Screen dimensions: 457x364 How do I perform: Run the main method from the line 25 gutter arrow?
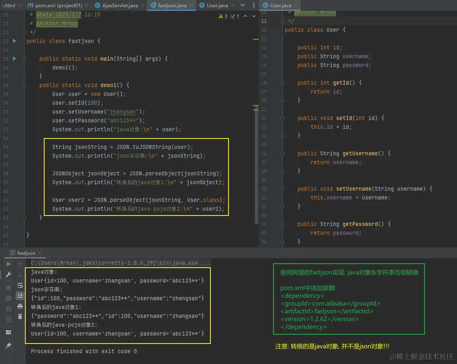(14, 59)
